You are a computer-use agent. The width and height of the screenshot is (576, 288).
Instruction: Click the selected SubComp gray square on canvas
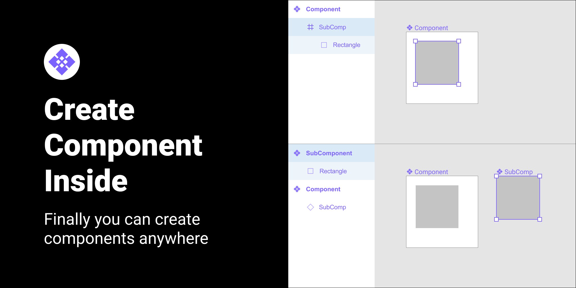point(518,198)
